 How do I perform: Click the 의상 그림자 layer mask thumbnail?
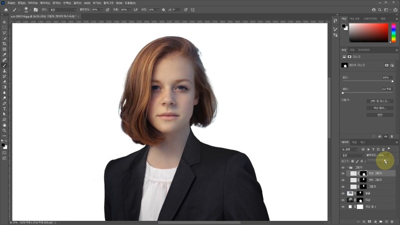[x=363, y=173]
